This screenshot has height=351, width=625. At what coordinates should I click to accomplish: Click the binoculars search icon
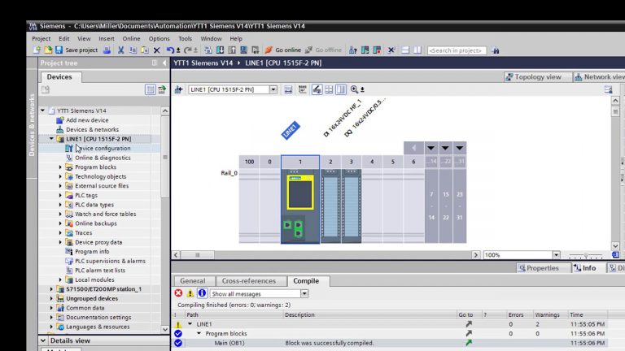[x=496, y=50]
